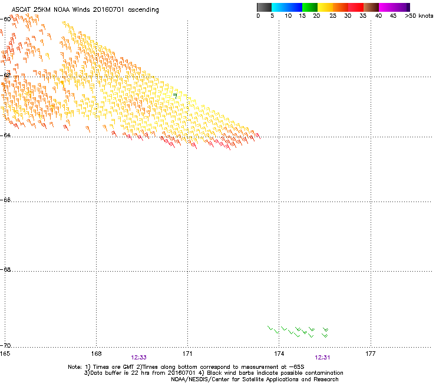Click the longitude label 168

pos(96,354)
